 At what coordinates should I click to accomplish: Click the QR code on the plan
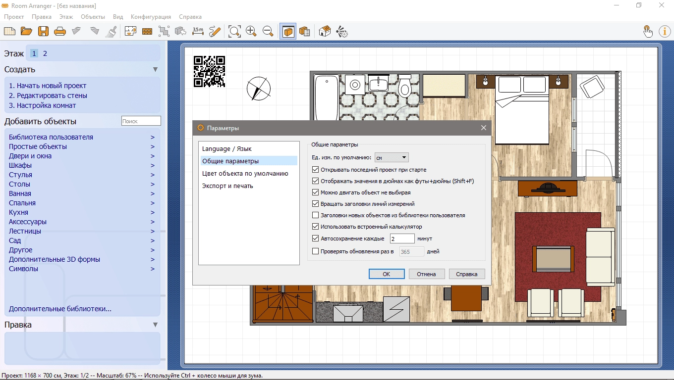click(x=209, y=71)
